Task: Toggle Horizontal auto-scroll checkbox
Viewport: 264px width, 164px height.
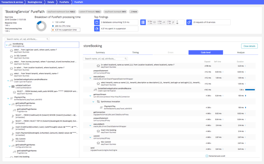Action: point(207,156)
